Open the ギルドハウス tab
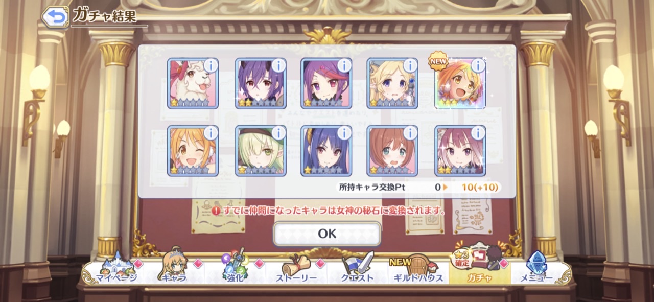Viewport: 654px width, 302px height. click(x=418, y=271)
